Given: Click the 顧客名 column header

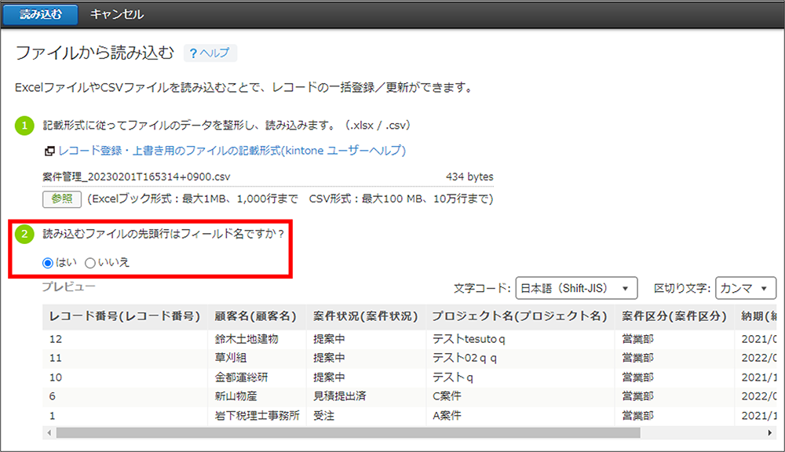Looking at the screenshot, I should (256, 316).
